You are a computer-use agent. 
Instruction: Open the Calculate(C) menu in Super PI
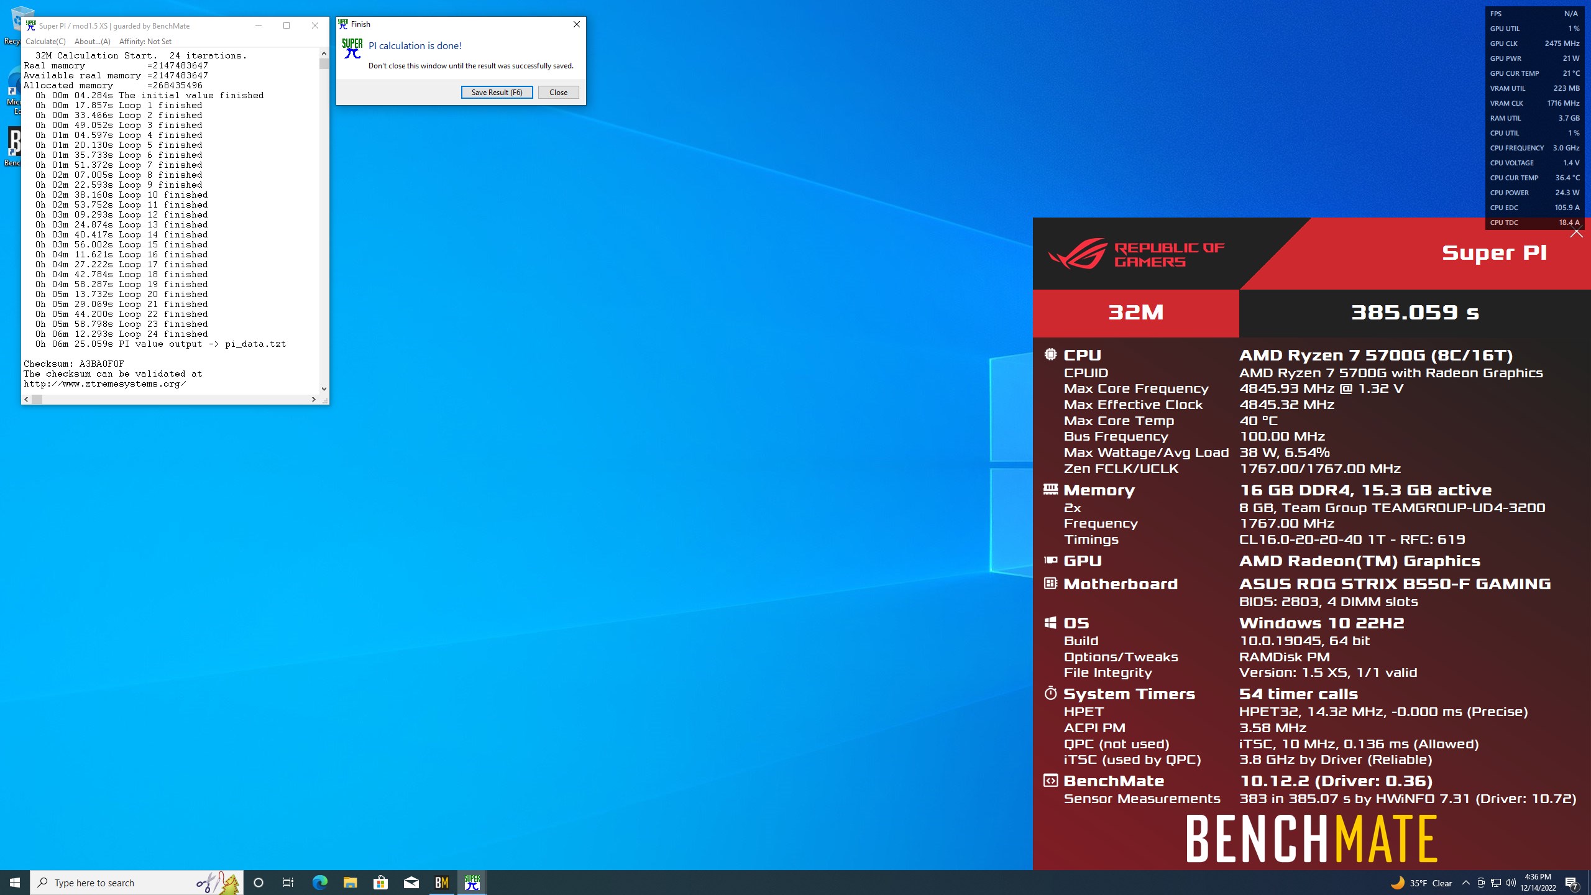click(x=45, y=42)
